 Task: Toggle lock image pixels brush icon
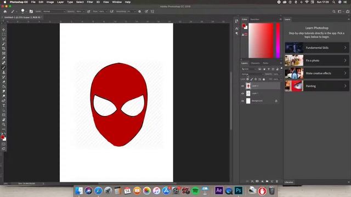pos(252,79)
